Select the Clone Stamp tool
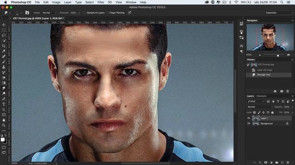Image resolution: width=295 pixels, height=165 pixels. 4,67
